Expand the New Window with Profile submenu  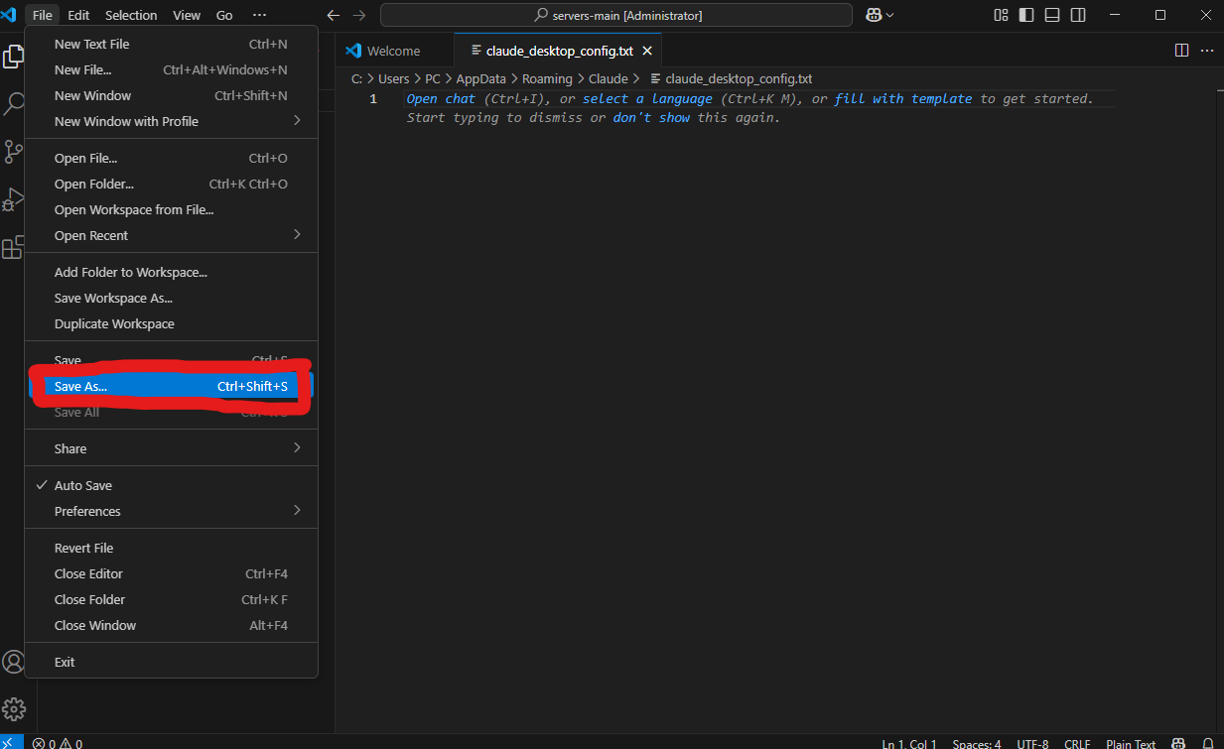[x=171, y=121]
